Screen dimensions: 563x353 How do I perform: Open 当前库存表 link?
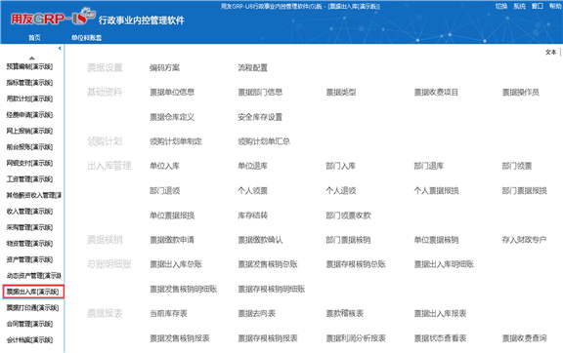[168, 314]
